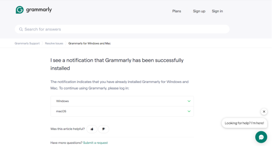Viewport: 272px width, 152px height.
Task: Expand the Windows section
Action: point(122,101)
